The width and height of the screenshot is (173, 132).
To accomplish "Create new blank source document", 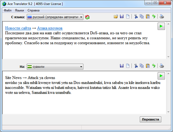I will pos(128,17).
